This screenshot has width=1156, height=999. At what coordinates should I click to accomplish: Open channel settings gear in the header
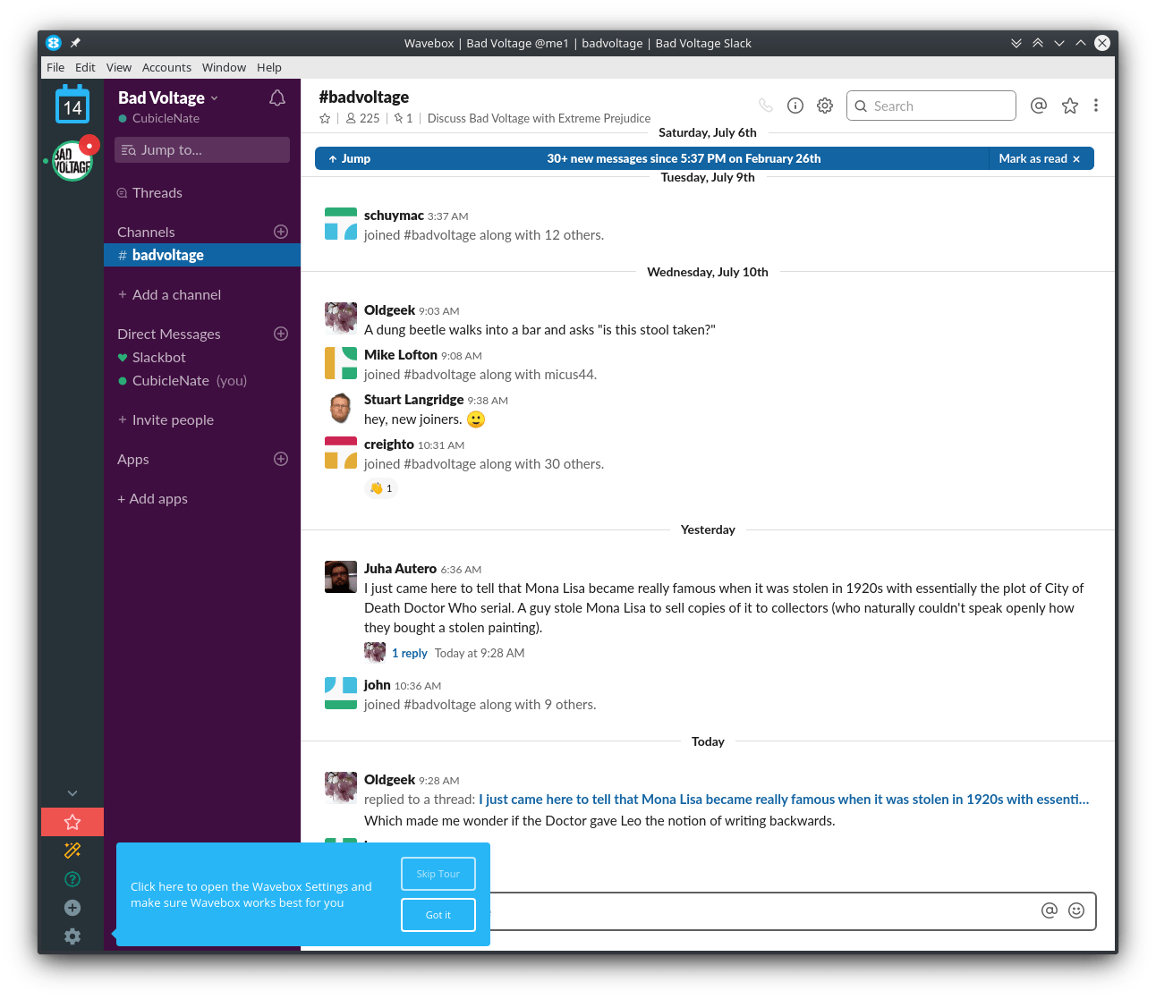coord(825,106)
